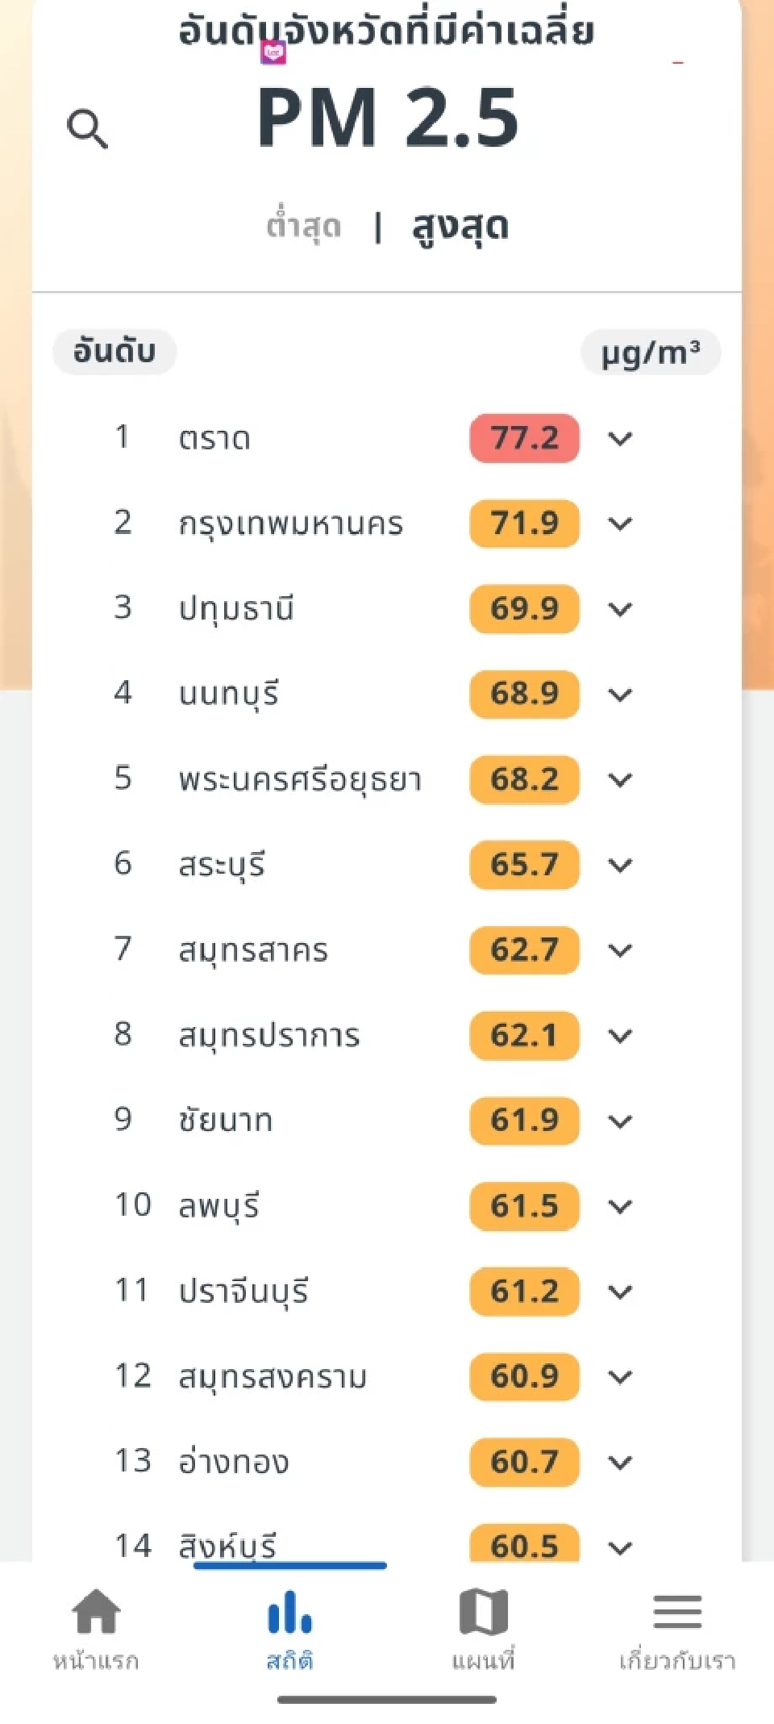Tap the orange 69.9 value badge
774x1724 pixels.
point(524,609)
